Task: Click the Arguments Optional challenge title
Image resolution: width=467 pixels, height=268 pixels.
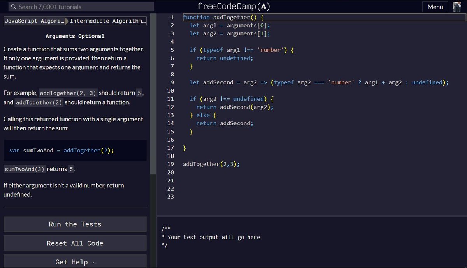Action: pos(75,36)
